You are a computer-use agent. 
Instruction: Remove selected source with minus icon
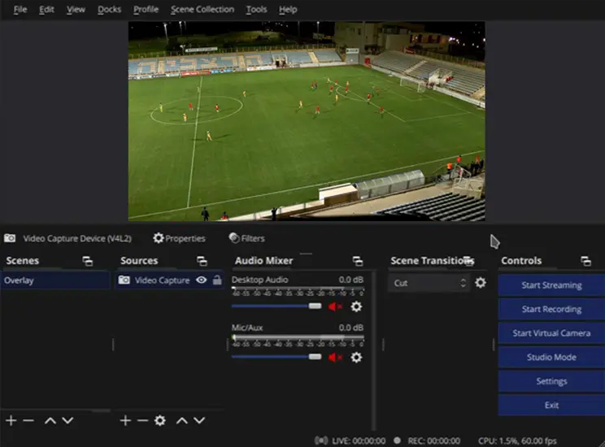(x=142, y=420)
